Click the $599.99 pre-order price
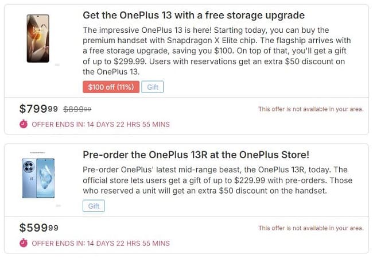The height and width of the screenshot is (258, 373). [x=38, y=228]
